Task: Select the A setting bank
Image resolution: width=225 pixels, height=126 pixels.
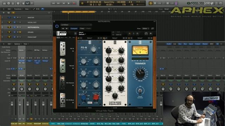Action: [130, 34]
